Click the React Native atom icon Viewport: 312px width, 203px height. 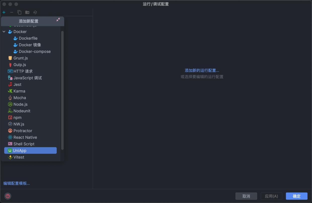[x=10, y=137]
